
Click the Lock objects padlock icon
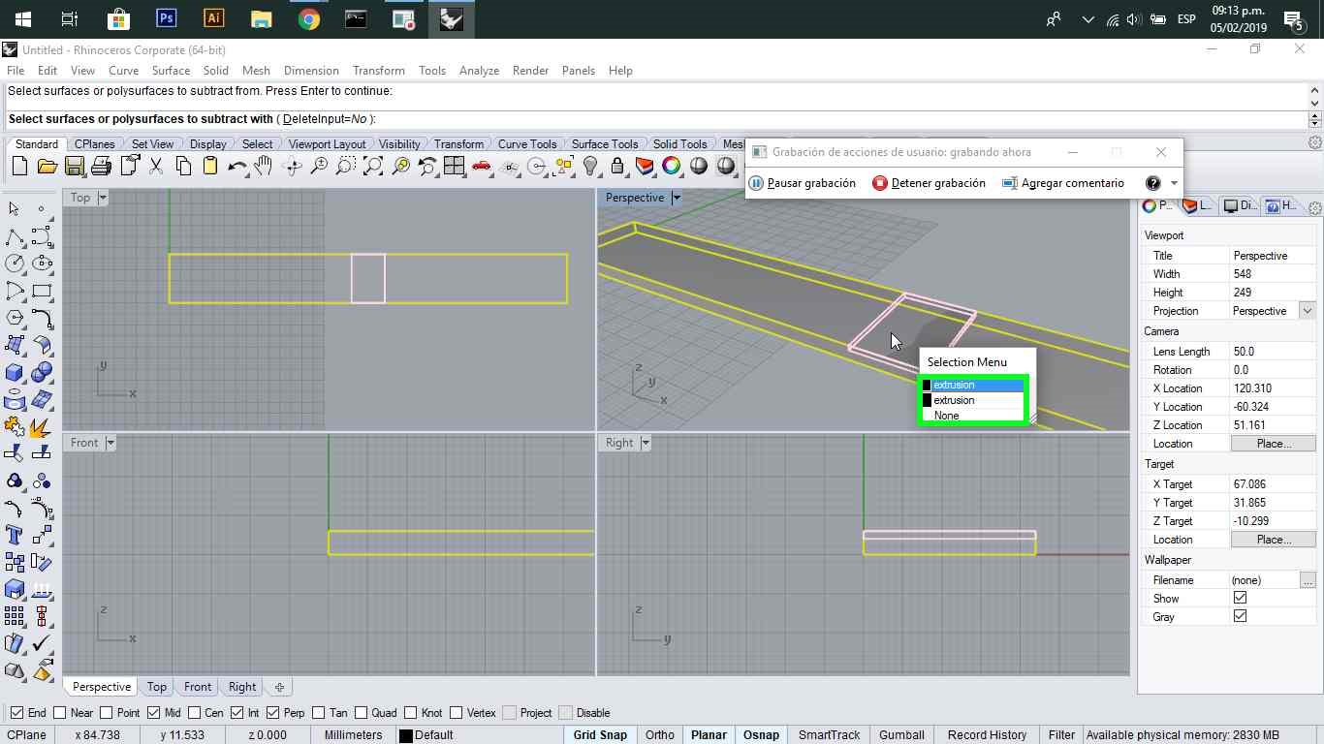(617, 167)
